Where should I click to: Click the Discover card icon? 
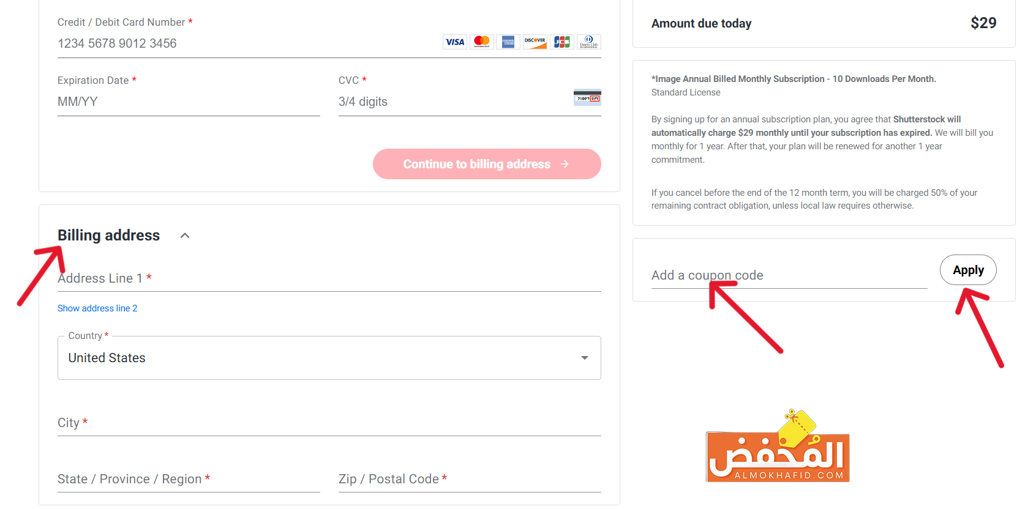click(535, 42)
